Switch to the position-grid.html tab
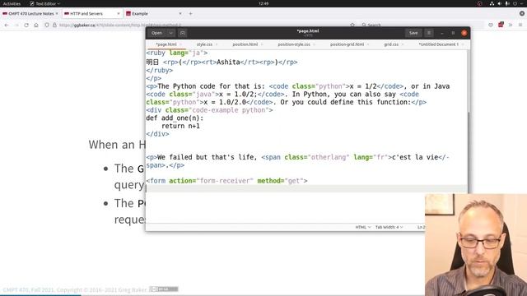 [347, 44]
